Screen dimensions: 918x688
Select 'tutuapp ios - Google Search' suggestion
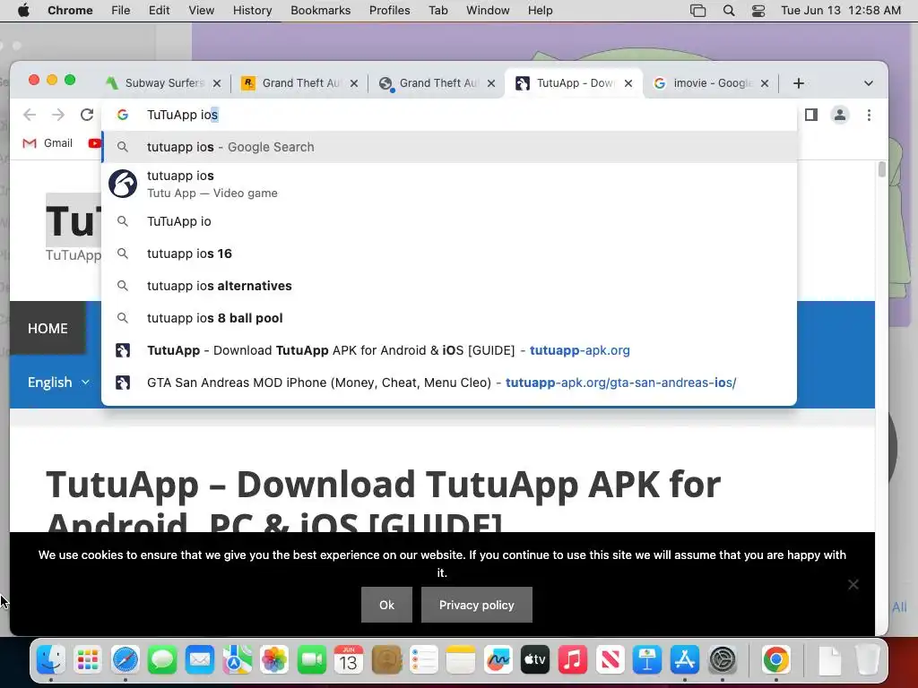click(449, 147)
